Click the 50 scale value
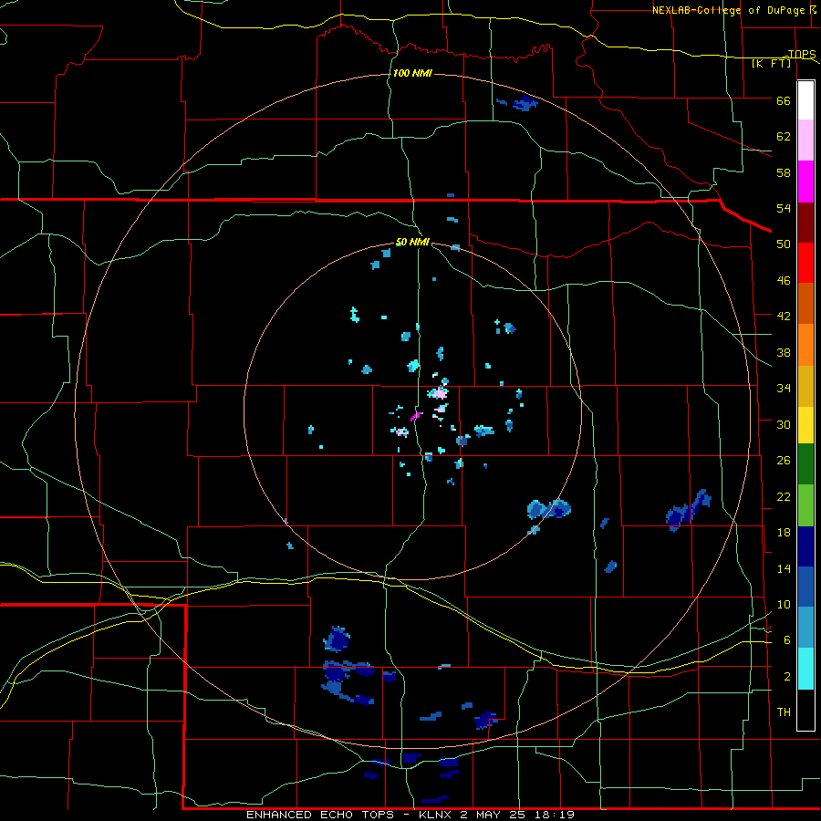This screenshot has height=821, width=821. (784, 244)
